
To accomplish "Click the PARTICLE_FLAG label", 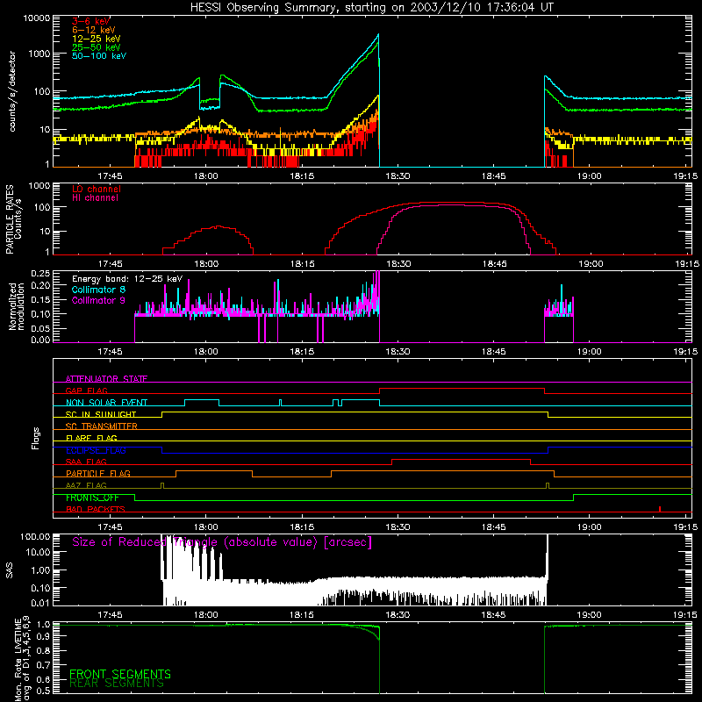I will click(x=98, y=473).
